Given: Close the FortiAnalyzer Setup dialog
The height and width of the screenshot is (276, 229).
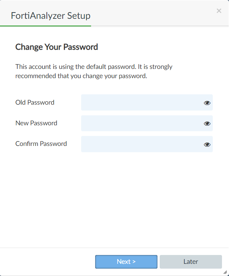Looking at the screenshot, I should [x=219, y=11].
